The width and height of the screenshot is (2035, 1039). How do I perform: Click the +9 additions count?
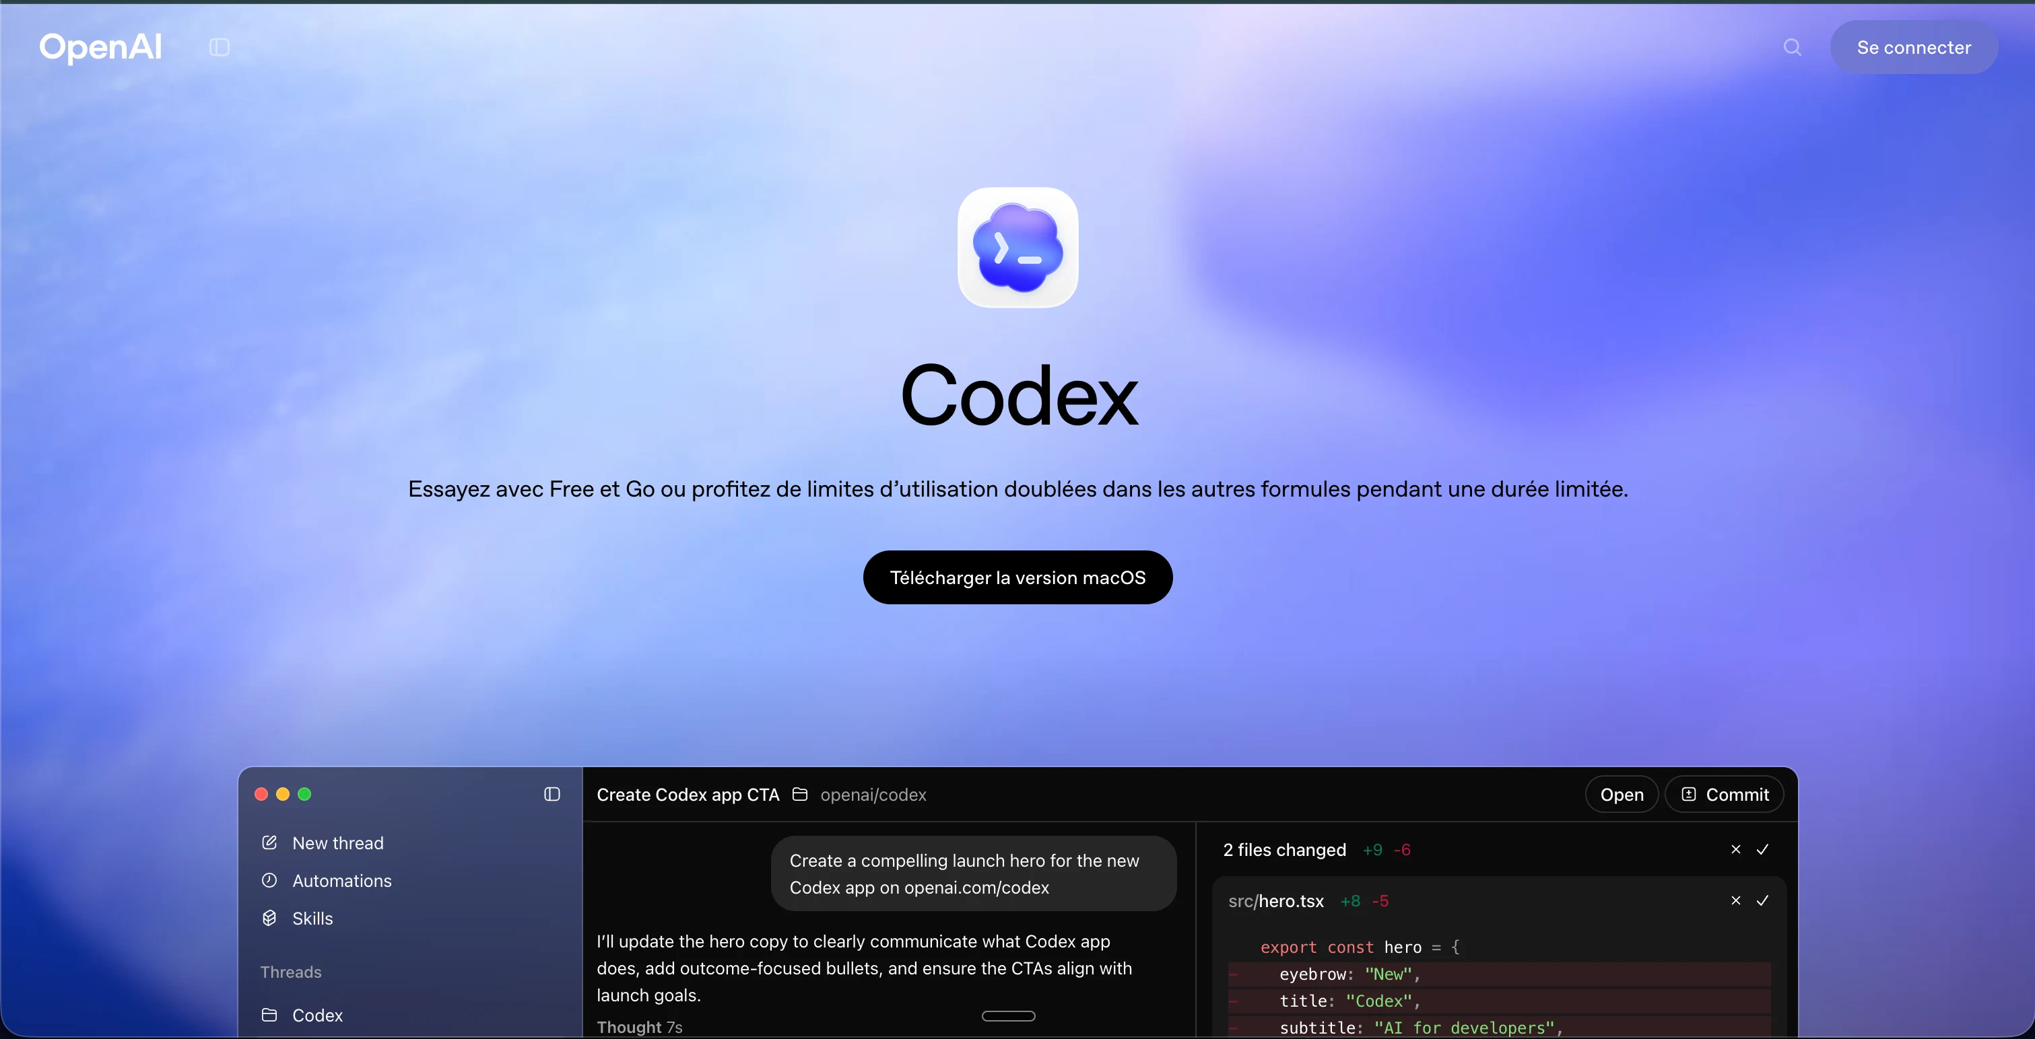(x=1373, y=851)
